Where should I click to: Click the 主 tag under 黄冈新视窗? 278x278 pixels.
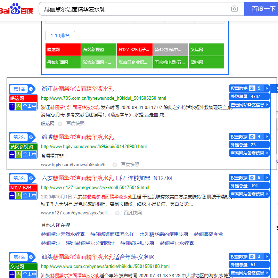12,154
